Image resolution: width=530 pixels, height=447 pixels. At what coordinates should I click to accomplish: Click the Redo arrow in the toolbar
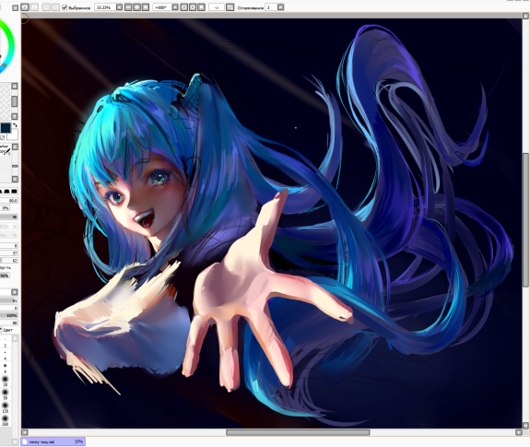(34, 7)
